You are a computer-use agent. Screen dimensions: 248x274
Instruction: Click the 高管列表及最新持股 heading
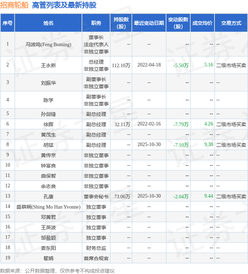point(64,5)
